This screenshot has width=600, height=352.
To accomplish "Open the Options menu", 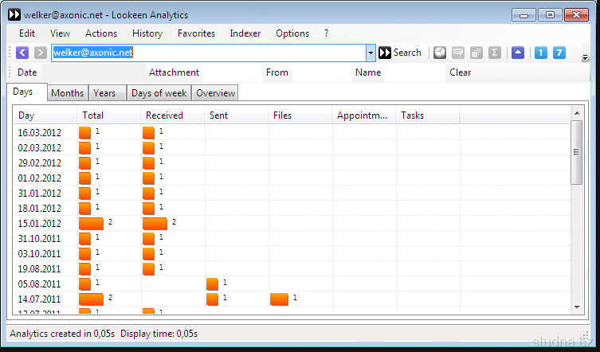I will 292,33.
